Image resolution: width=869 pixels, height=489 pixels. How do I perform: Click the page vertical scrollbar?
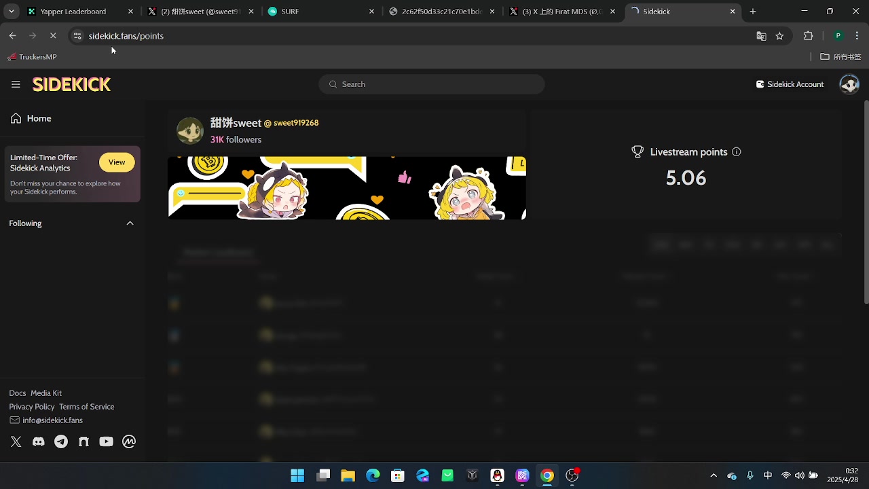(x=866, y=202)
